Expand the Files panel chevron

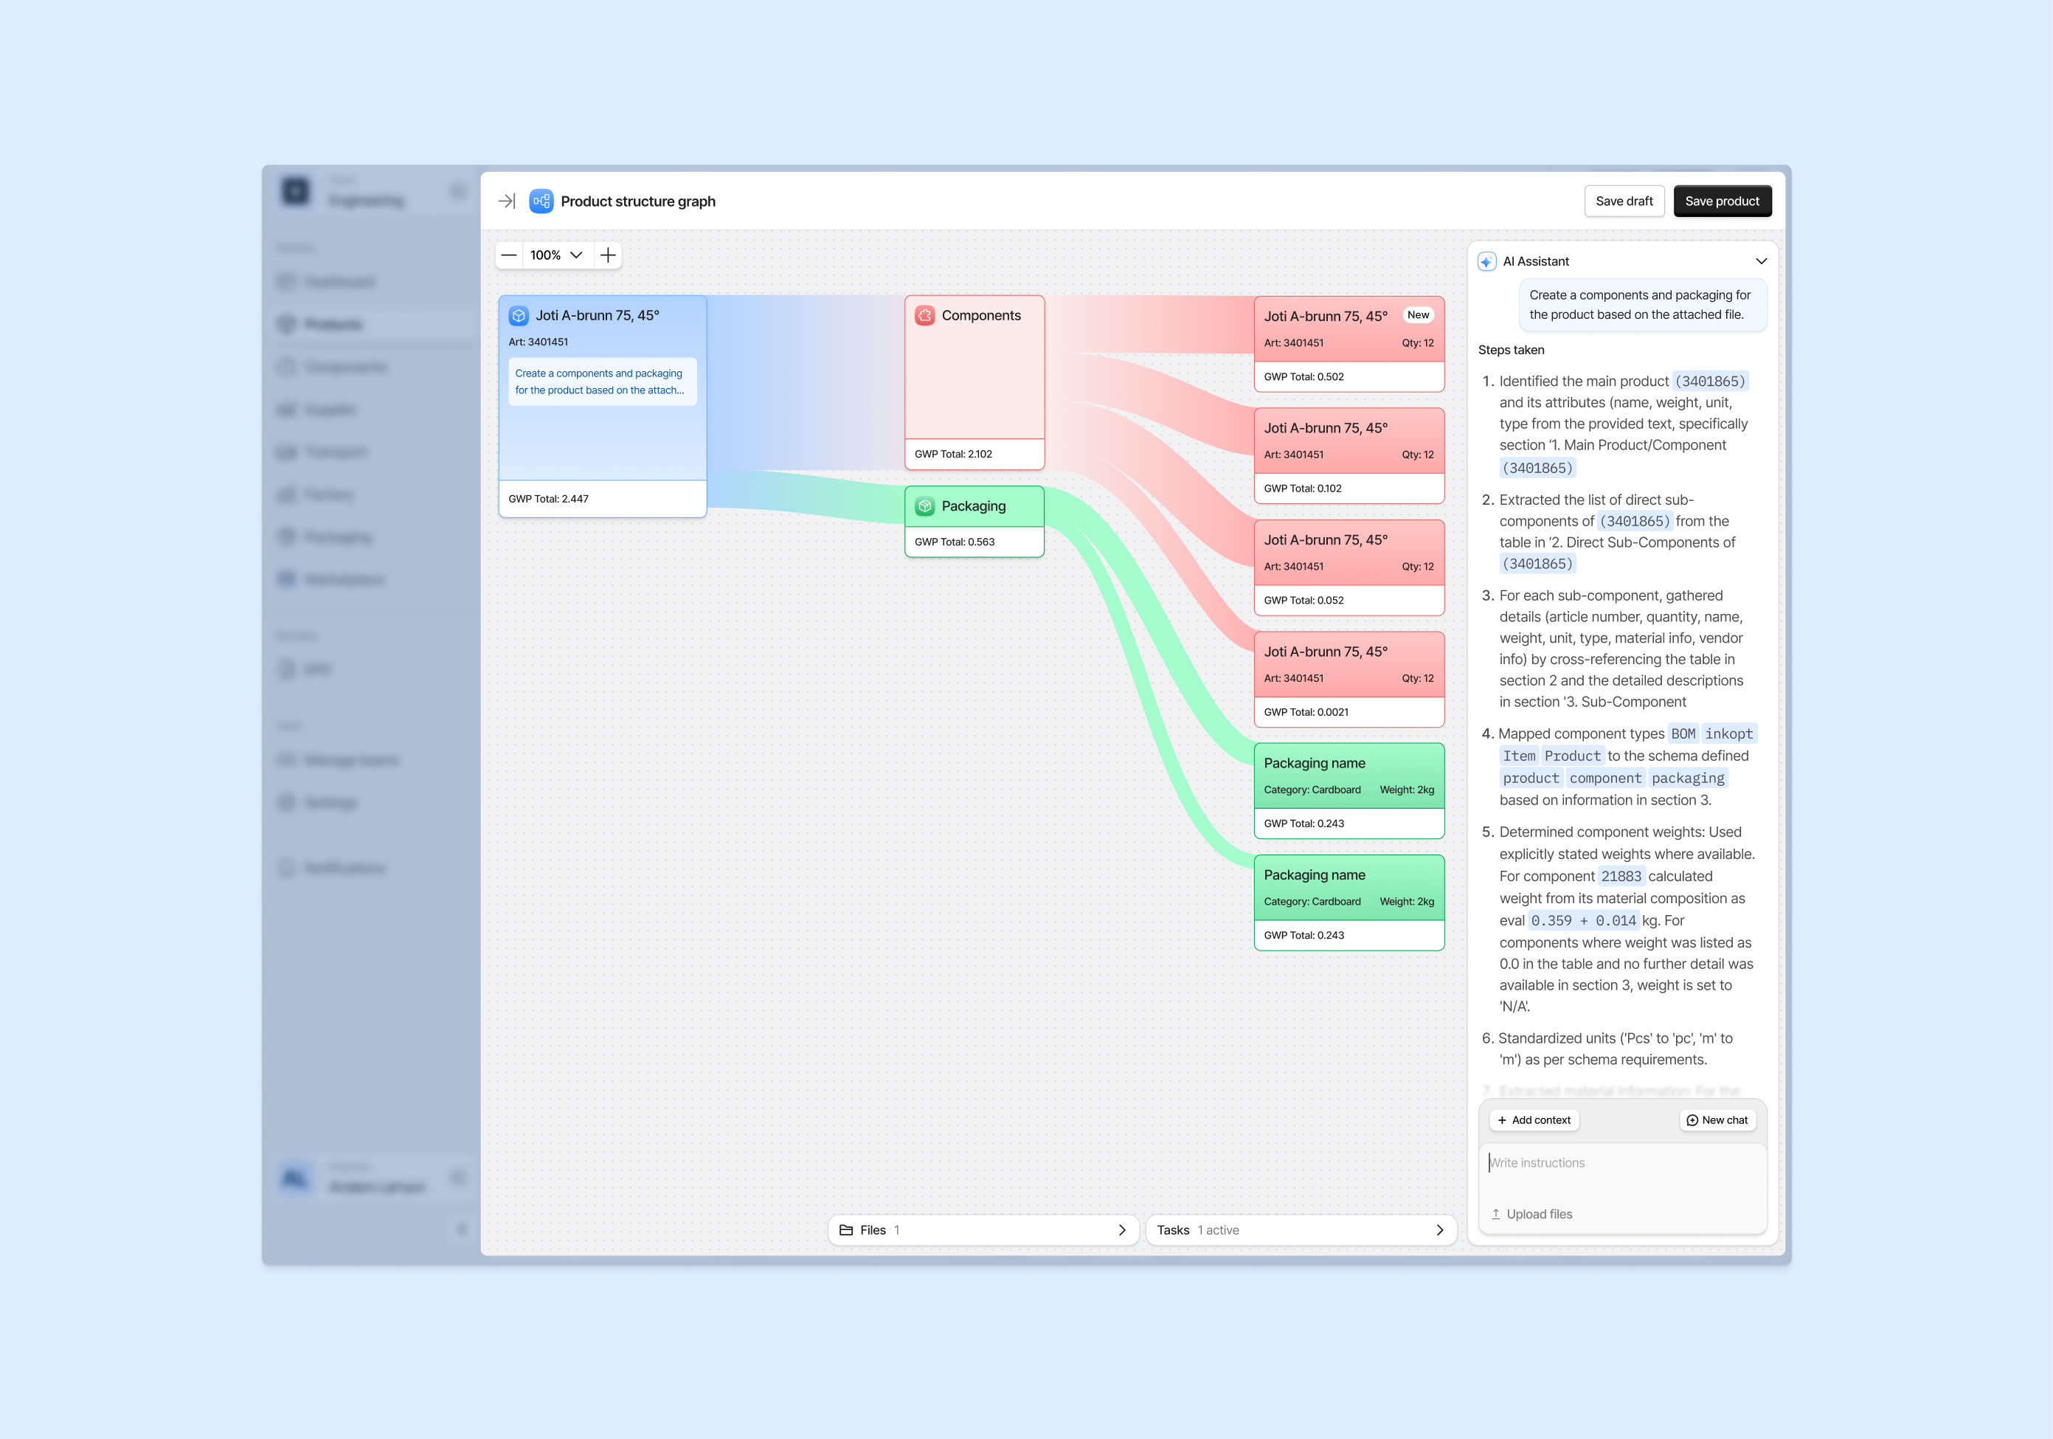click(x=1121, y=1229)
